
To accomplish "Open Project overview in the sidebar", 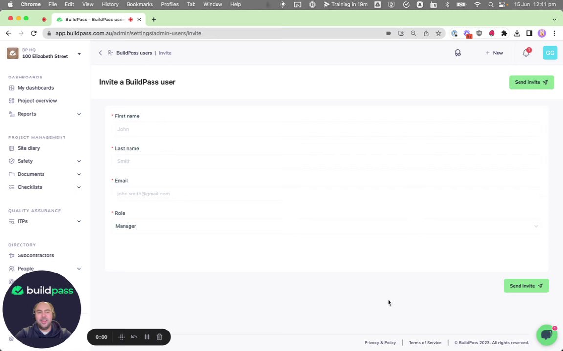I will pos(37,100).
